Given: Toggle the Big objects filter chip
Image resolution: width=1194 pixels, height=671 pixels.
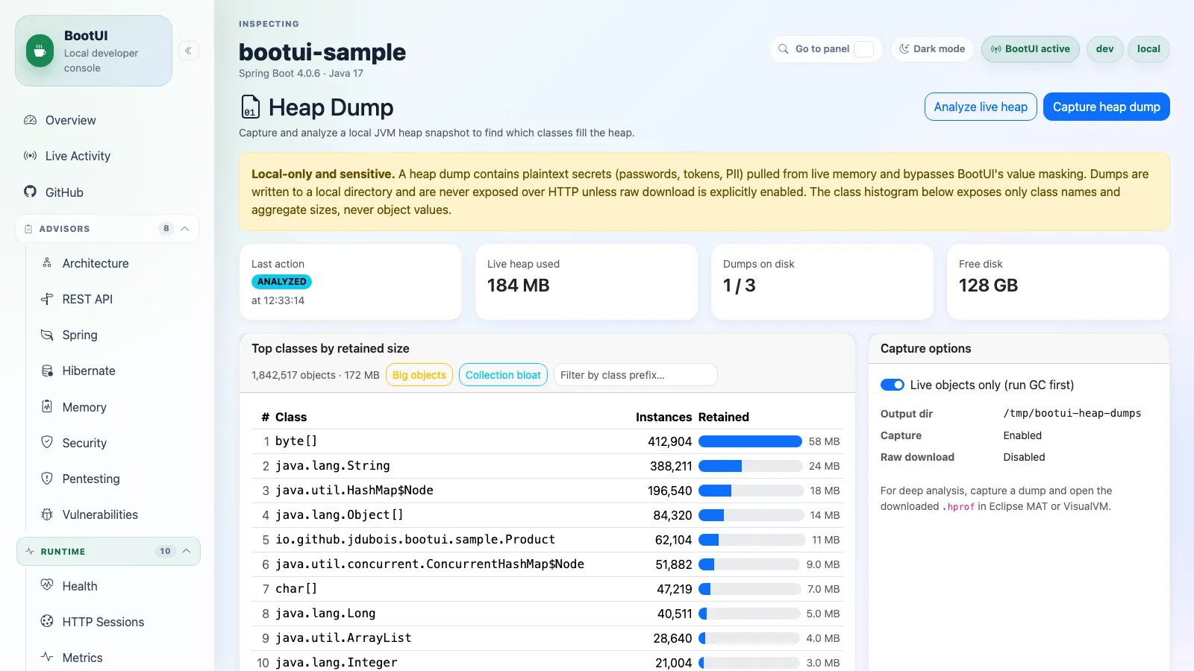Looking at the screenshot, I should click(419, 375).
